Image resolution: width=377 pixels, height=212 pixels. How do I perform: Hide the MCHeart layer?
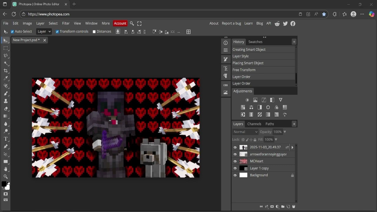tap(235, 161)
